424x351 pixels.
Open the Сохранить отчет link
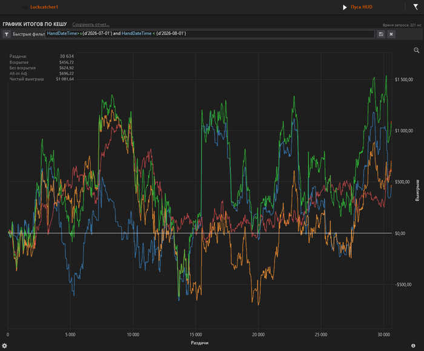(91, 25)
